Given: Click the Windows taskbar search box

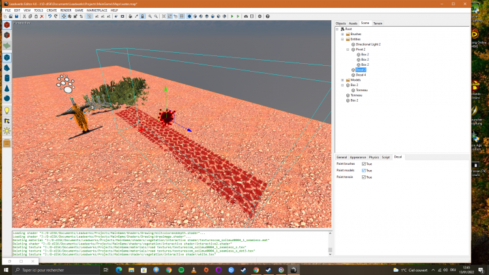Looking at the screenshot, I should (x=51, y=269).
